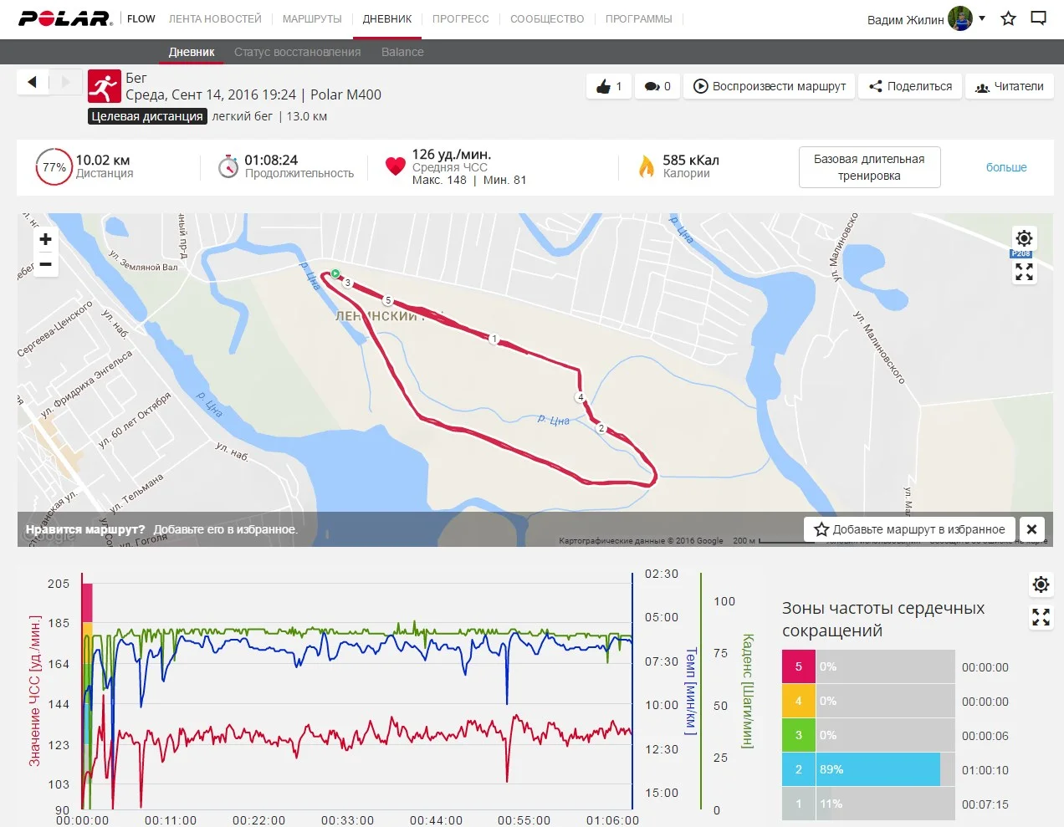Click heart rate zone 4 swatch

(798, 701)
